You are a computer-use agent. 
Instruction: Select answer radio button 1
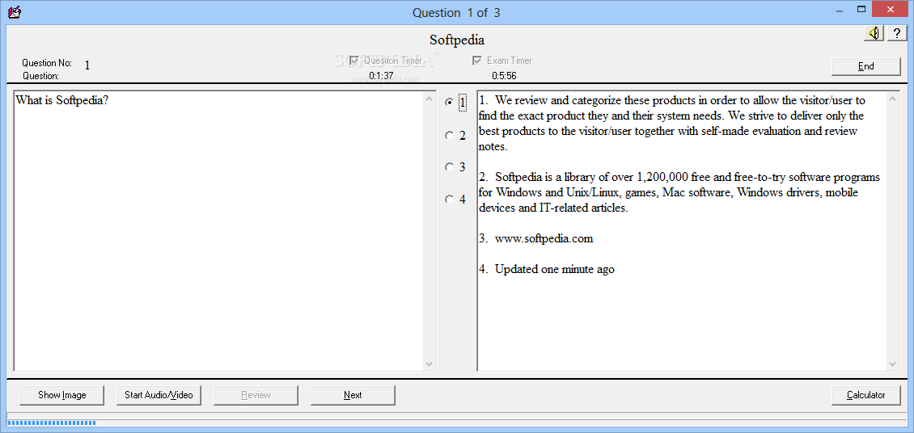(449, 103)
